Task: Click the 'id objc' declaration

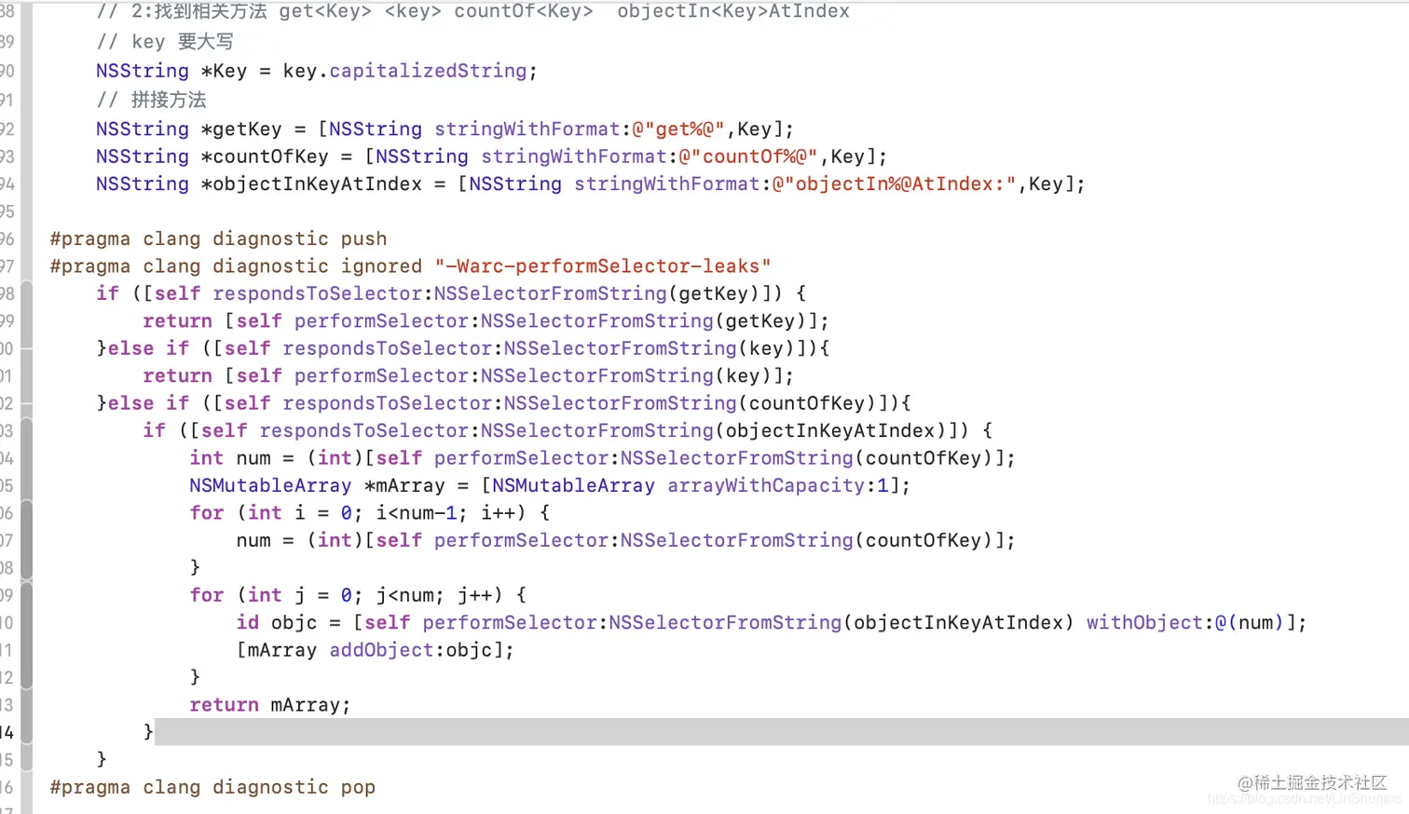Action: [277, 622]
